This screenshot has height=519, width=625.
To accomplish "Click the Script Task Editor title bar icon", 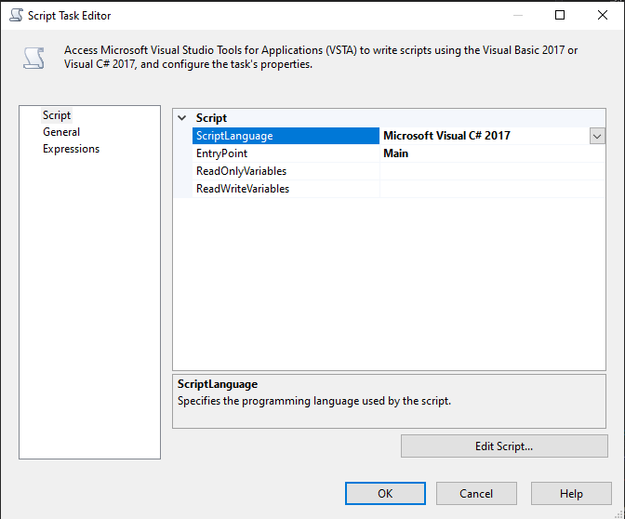I will (15, 16).
